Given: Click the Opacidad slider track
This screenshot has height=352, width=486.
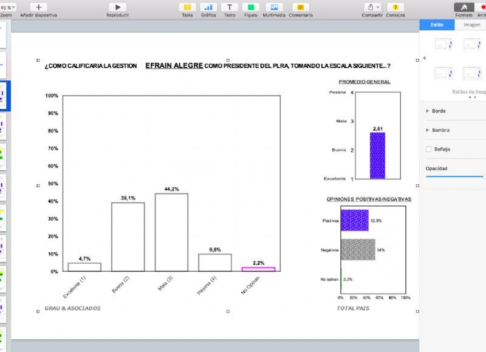Looking at the screenshot, I should coord(454,176).
